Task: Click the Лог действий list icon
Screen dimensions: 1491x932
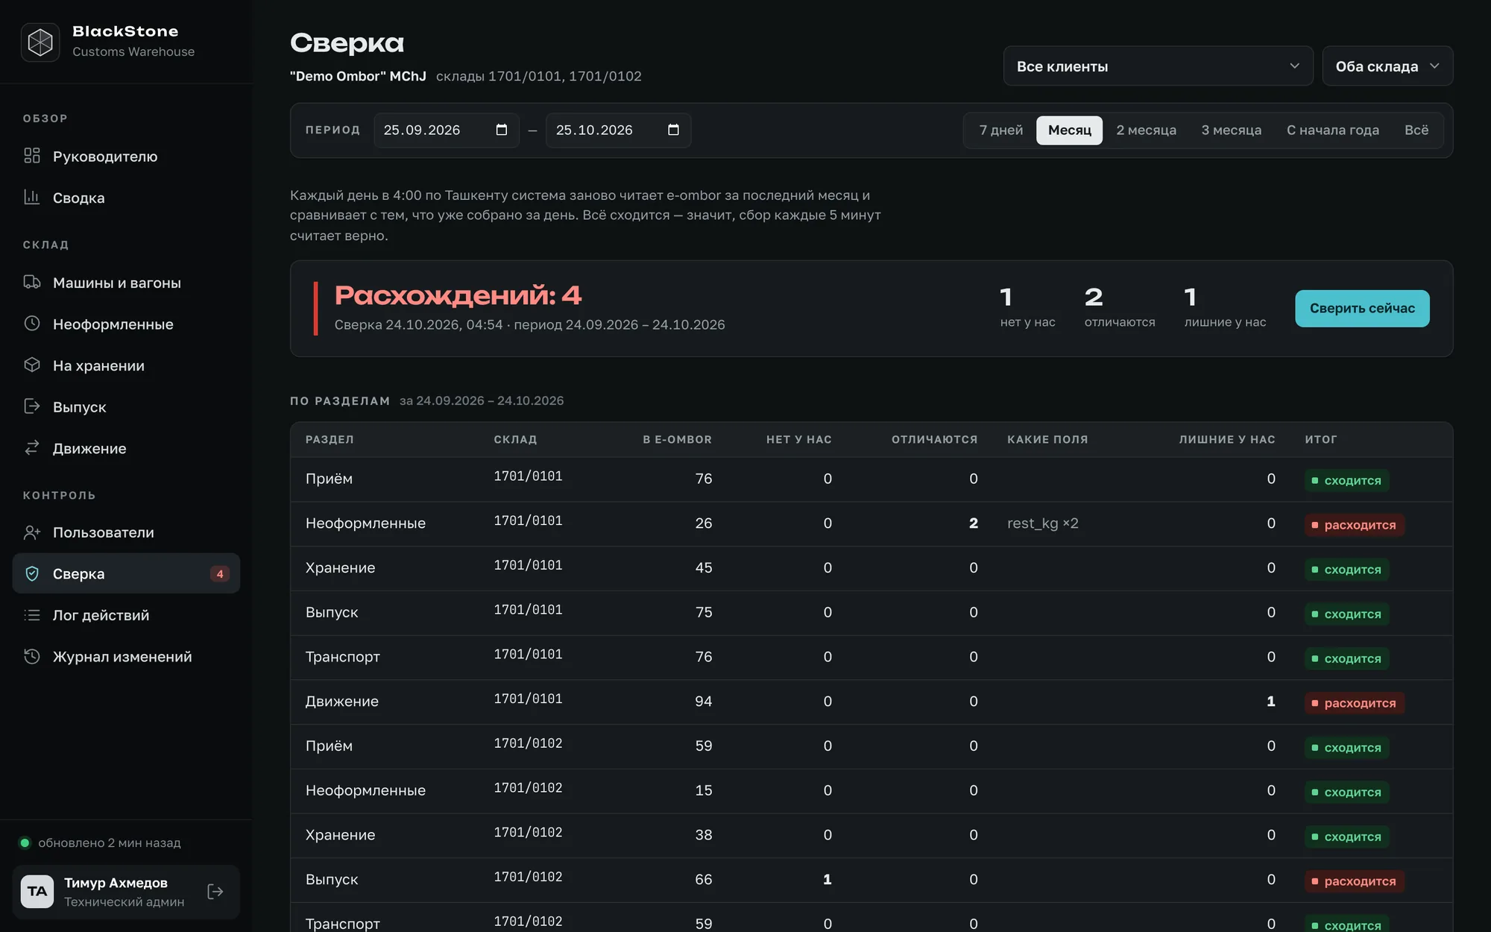Action: [32, 615]
